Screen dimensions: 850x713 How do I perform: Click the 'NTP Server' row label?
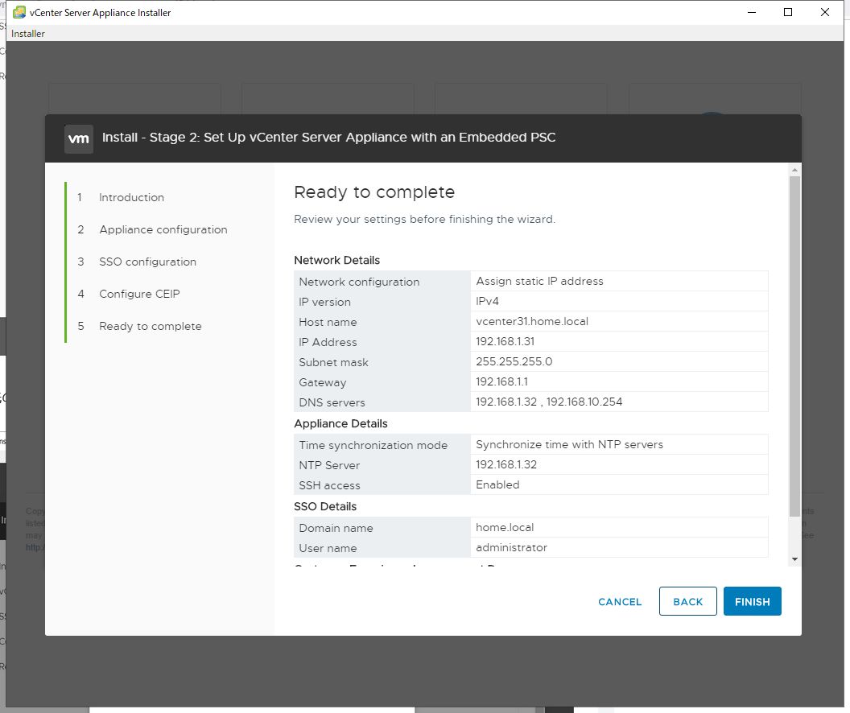[329, 465]
